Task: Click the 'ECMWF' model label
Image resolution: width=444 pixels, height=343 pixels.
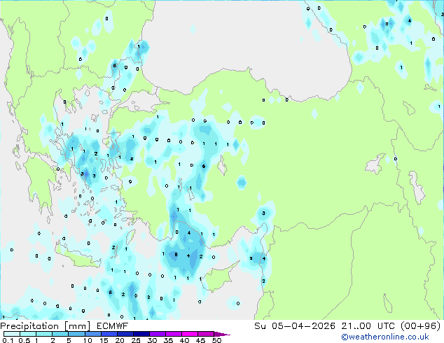Action: 113,326
